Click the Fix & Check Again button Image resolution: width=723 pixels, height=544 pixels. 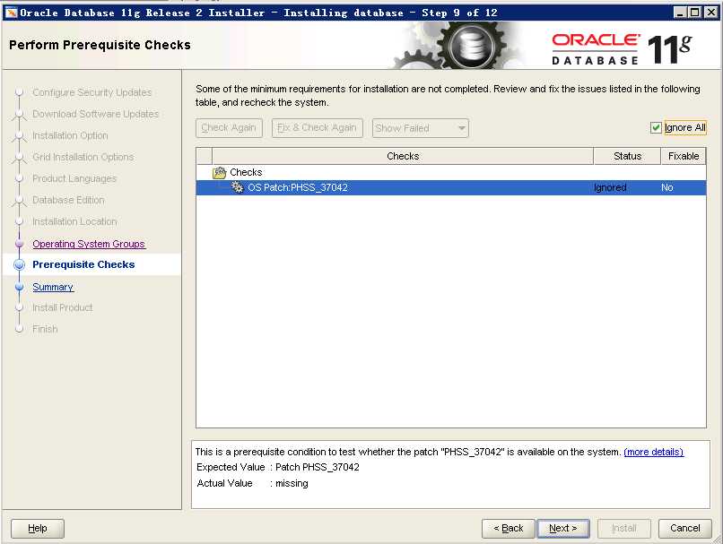[x=318, y=128]
